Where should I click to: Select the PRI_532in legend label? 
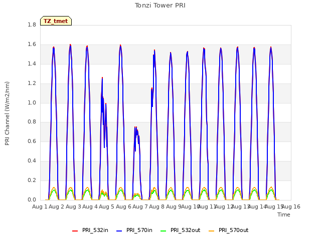pyautogui.click(x=95, y=230)
